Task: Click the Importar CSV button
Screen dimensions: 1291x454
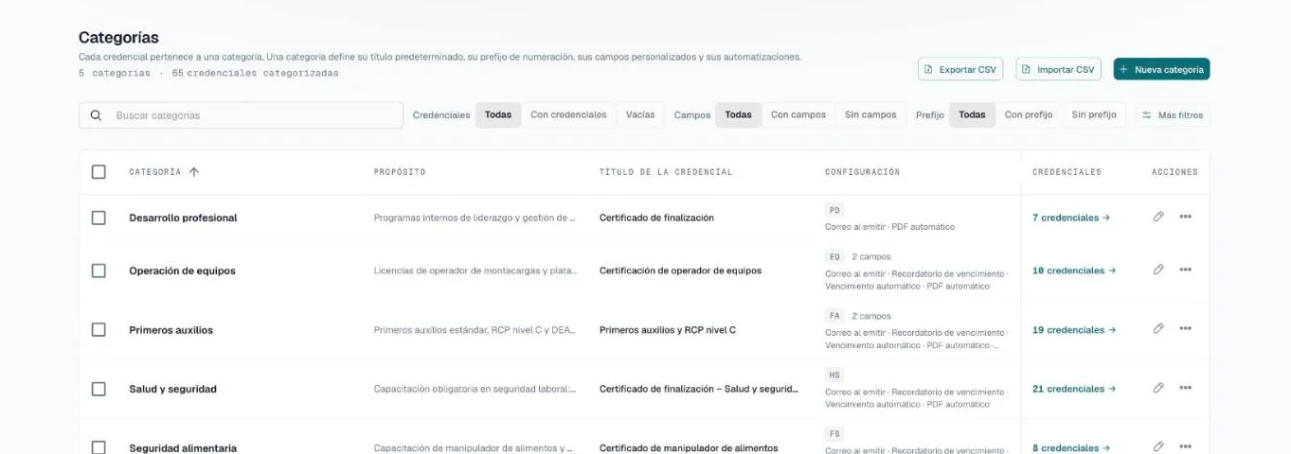Action: coord(1058,69)
